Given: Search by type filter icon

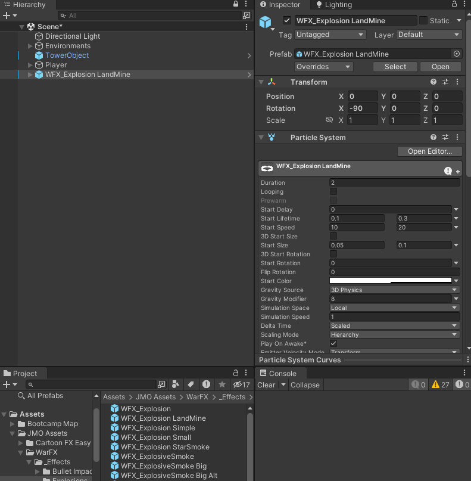Looking at the screenshot, I should (176, 384).
